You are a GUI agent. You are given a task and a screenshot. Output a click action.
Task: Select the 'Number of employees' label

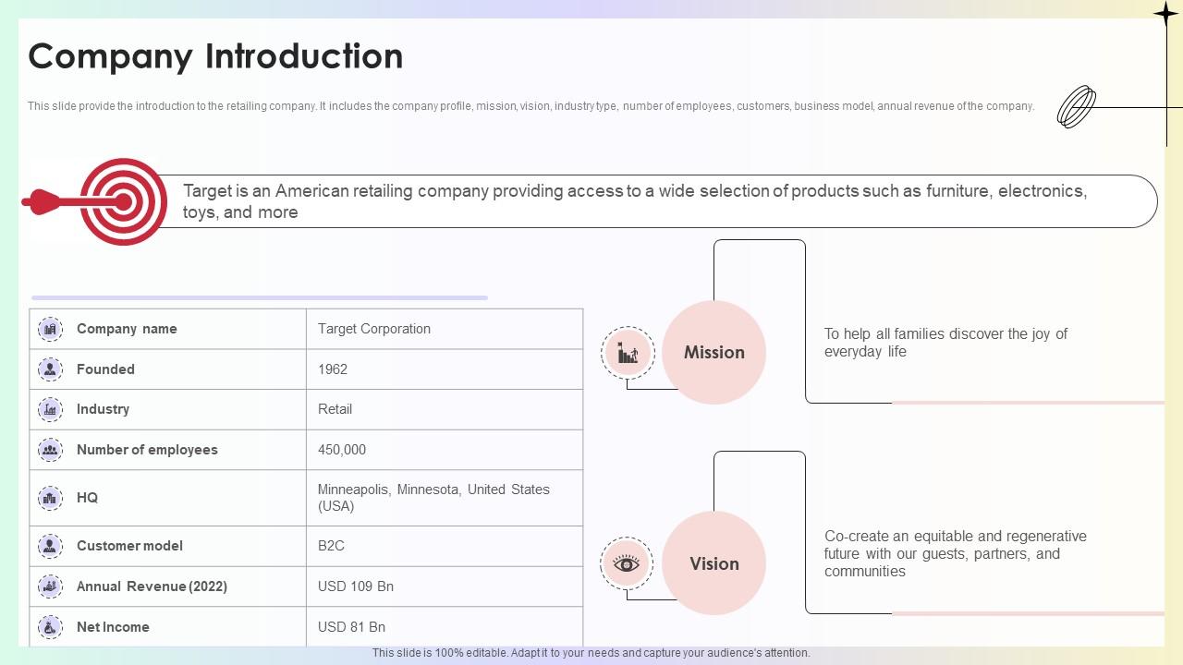point(147,450)
